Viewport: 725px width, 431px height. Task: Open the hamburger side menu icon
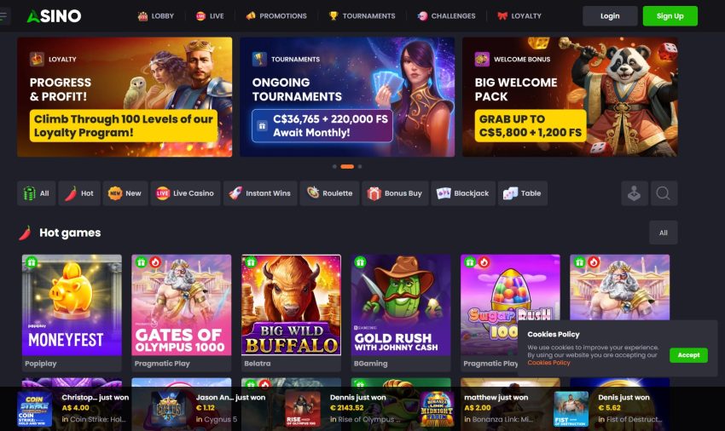(3, 16)
